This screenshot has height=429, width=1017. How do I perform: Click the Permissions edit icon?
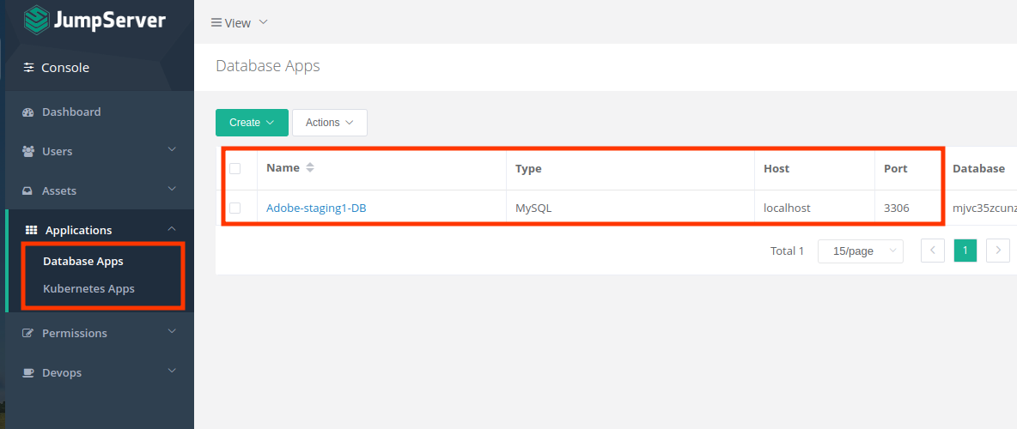27,334
